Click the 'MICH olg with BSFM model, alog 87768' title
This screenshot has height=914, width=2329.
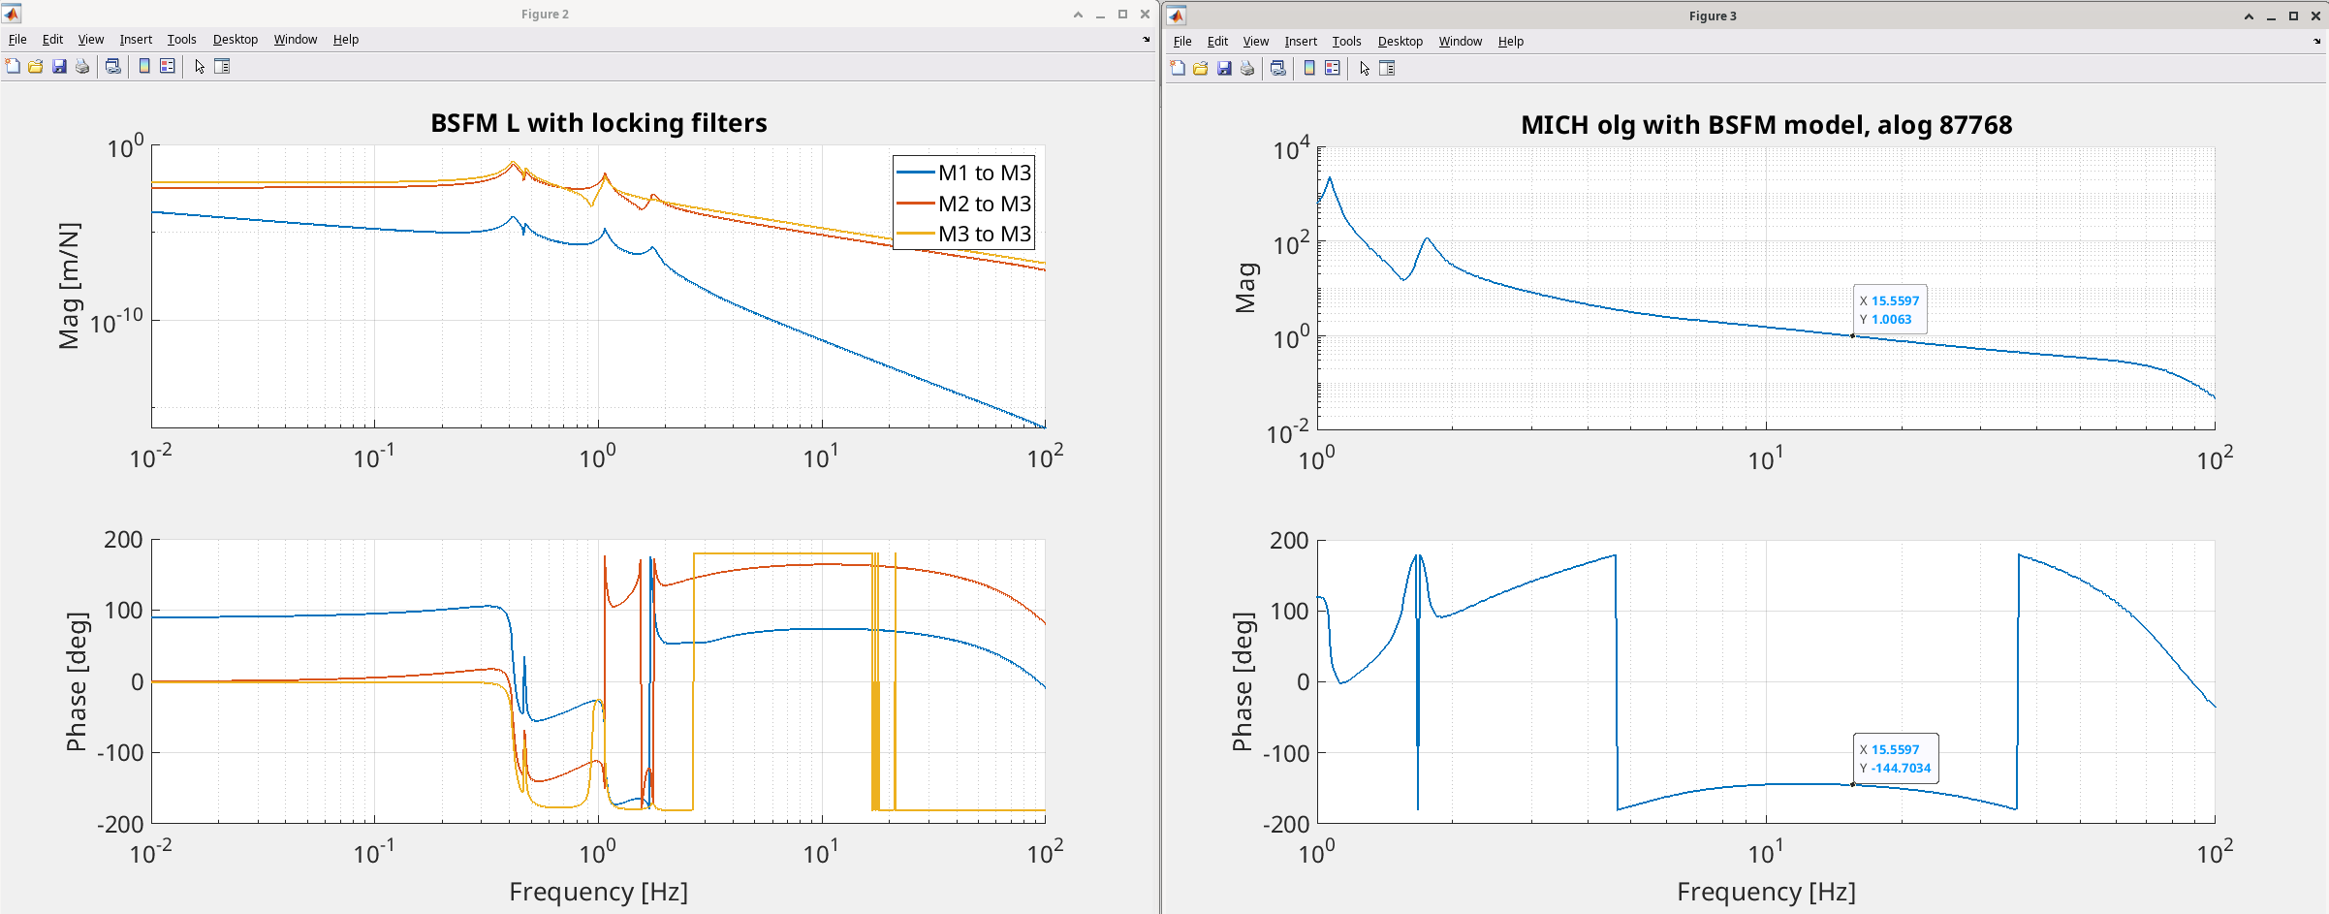pyautogui.click(x=1767, y=125)
